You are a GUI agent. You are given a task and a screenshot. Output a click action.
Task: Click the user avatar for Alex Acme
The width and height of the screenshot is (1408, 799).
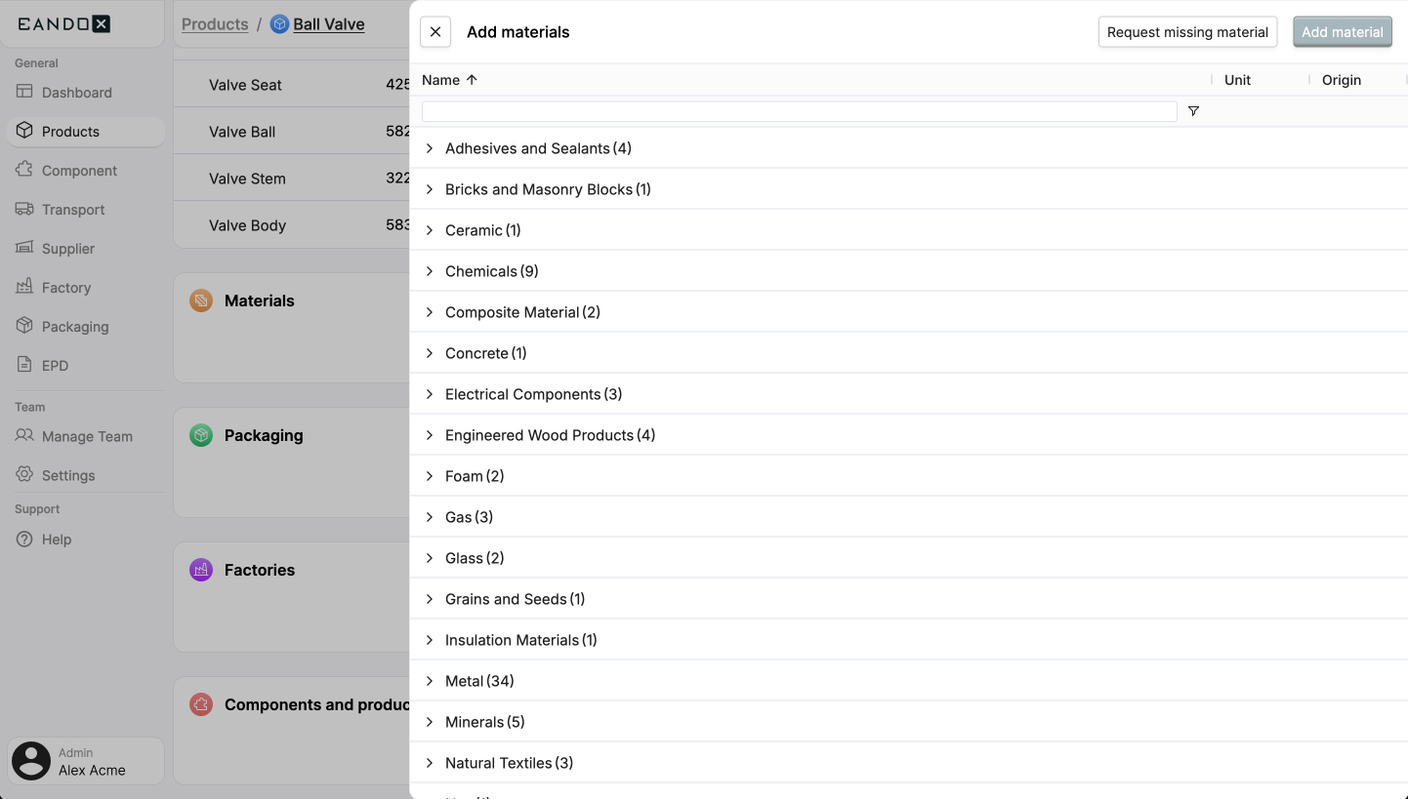(x=31, y=761)
